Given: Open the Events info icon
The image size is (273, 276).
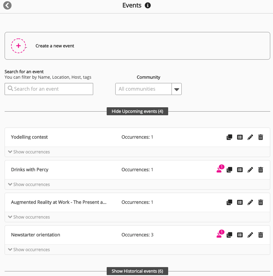Looking at the screenshot, I should 148,6.
